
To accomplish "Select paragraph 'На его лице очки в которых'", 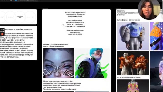I will coord(62,85).
